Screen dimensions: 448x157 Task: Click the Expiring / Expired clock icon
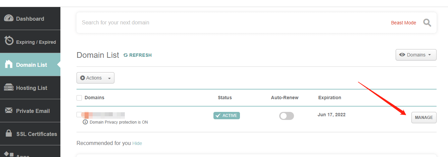9,41
